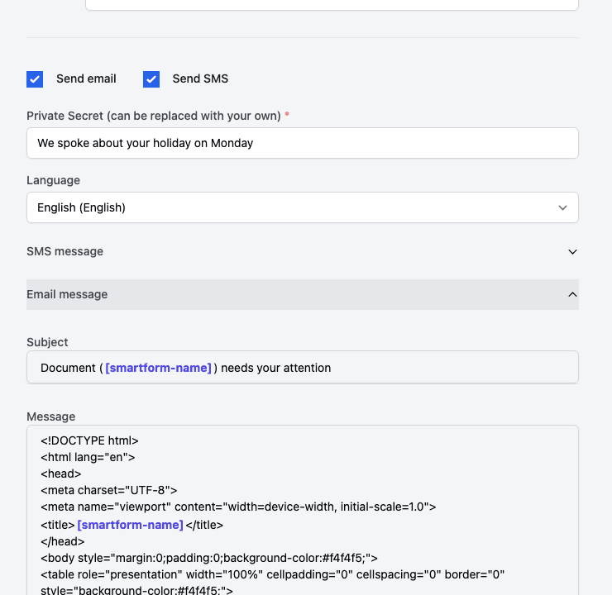Click the '<meta charset="UTF-8">' line
Image resolution: width=612 pixels, height=595 pixels.
pyautogui.click(x=109, y=490)
